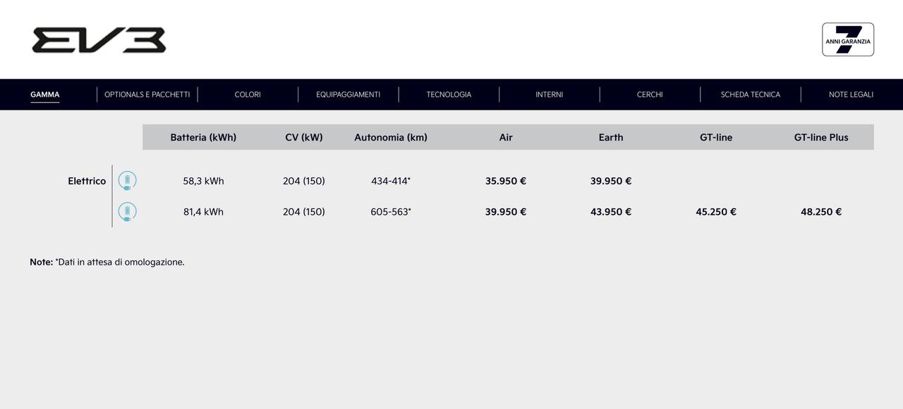This screenshot has height=409, width=903.
Task: Open the SCHEDA TECNICA tab
Action: coord(751,94)
